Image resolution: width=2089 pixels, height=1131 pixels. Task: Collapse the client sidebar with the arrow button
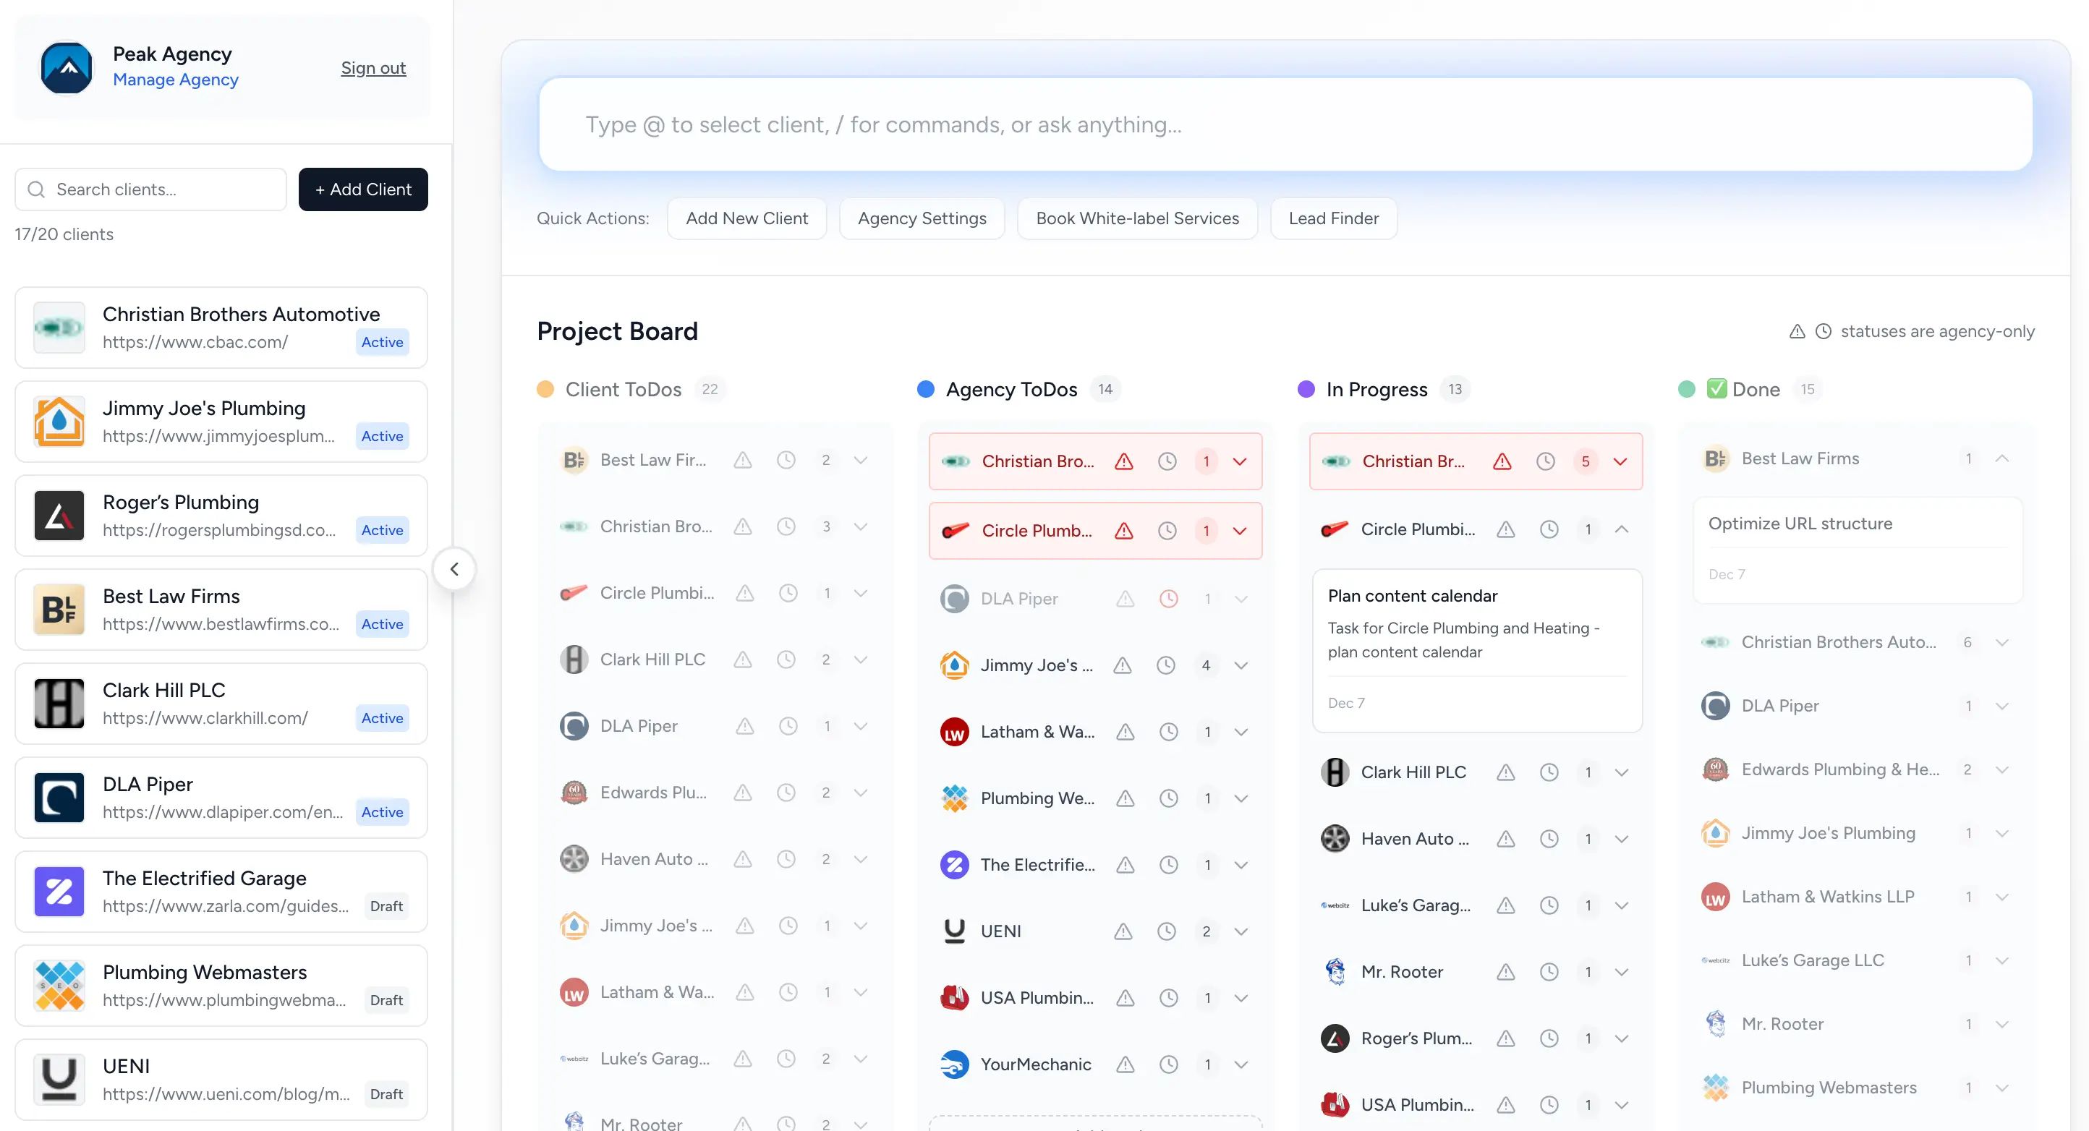(x=454, y=569)
